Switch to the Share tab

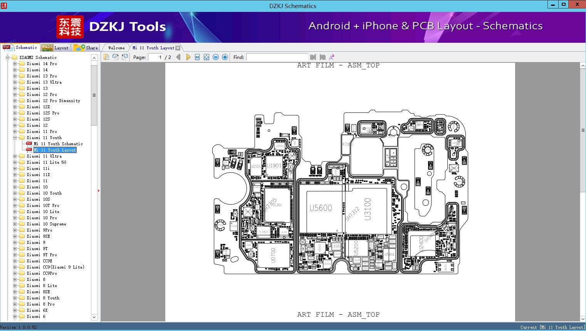(x=86, y=48)
